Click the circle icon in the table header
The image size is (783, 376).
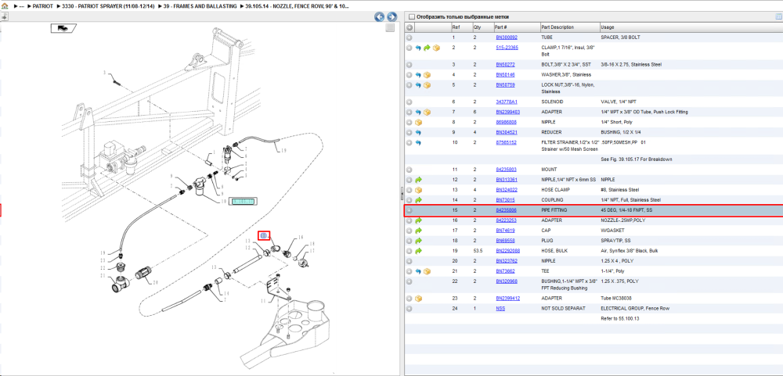409,27
